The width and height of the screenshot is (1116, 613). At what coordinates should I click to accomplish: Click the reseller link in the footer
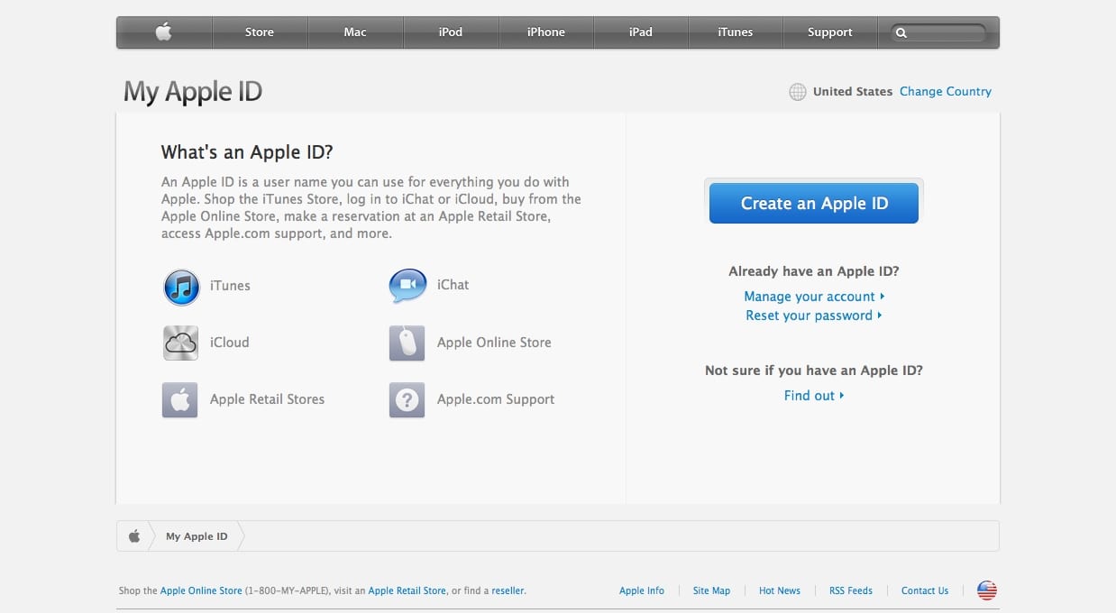[x=508, y=591]
